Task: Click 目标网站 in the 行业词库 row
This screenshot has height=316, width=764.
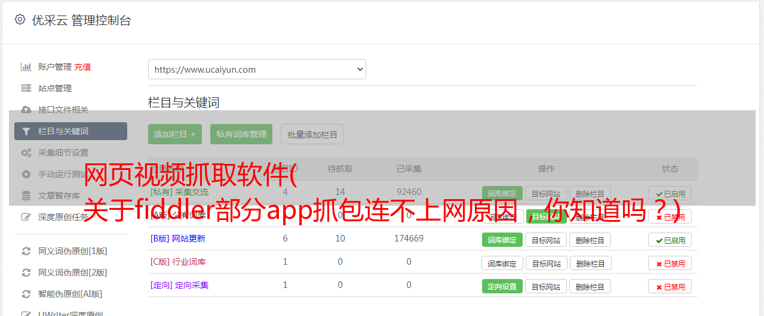Action: (546, 263)
